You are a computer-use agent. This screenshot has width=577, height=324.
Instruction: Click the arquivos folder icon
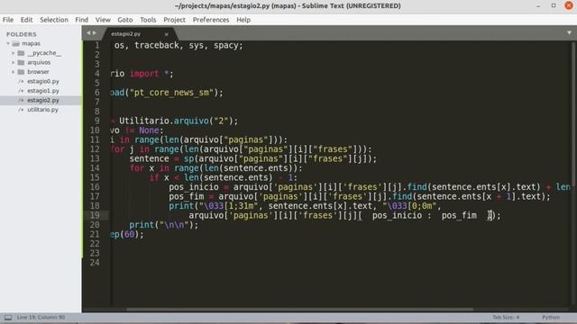pos(21,63)
